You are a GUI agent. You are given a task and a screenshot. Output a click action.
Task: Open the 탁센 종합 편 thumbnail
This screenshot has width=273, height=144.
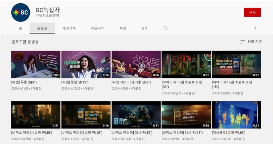point(86,64)
